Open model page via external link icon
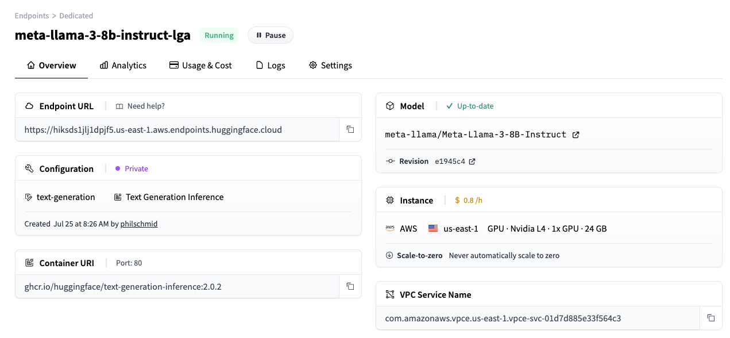730x338 pixels. 576,135
